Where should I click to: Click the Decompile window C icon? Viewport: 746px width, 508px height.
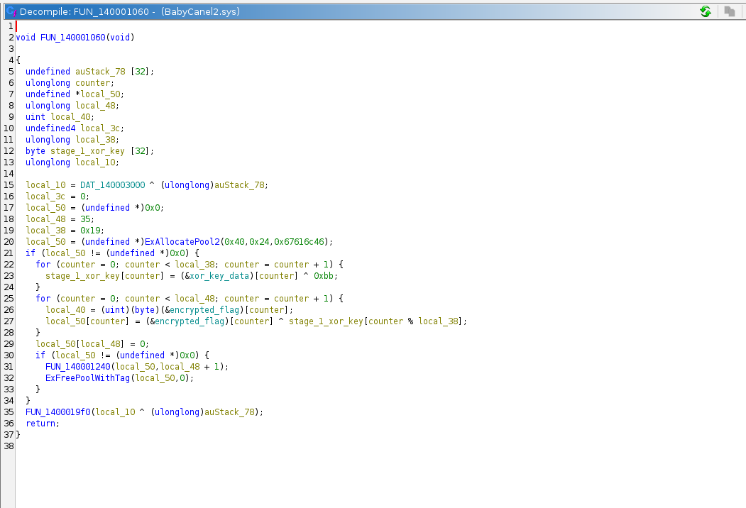click(x=11, y=11)
